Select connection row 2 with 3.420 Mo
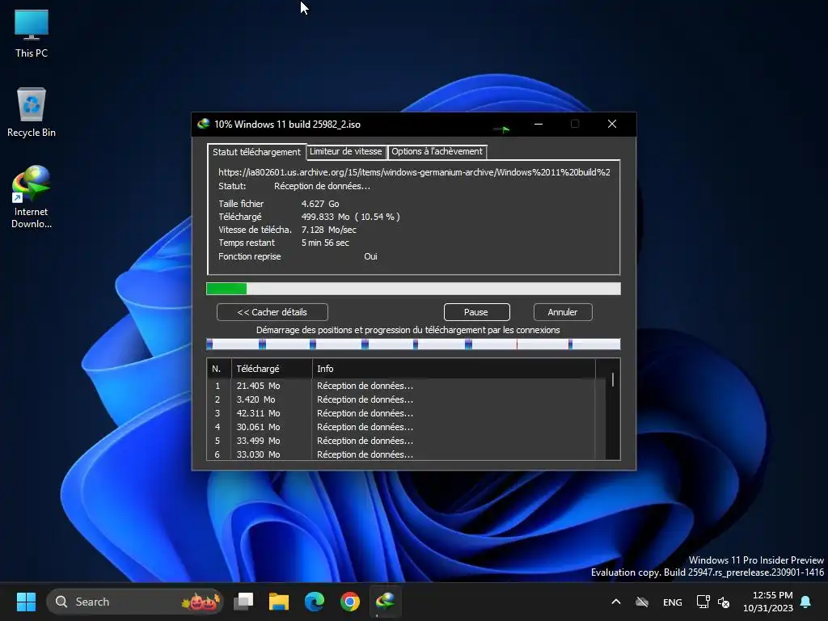The width and height of the screenshot is (828, 621). coord(401,399)
